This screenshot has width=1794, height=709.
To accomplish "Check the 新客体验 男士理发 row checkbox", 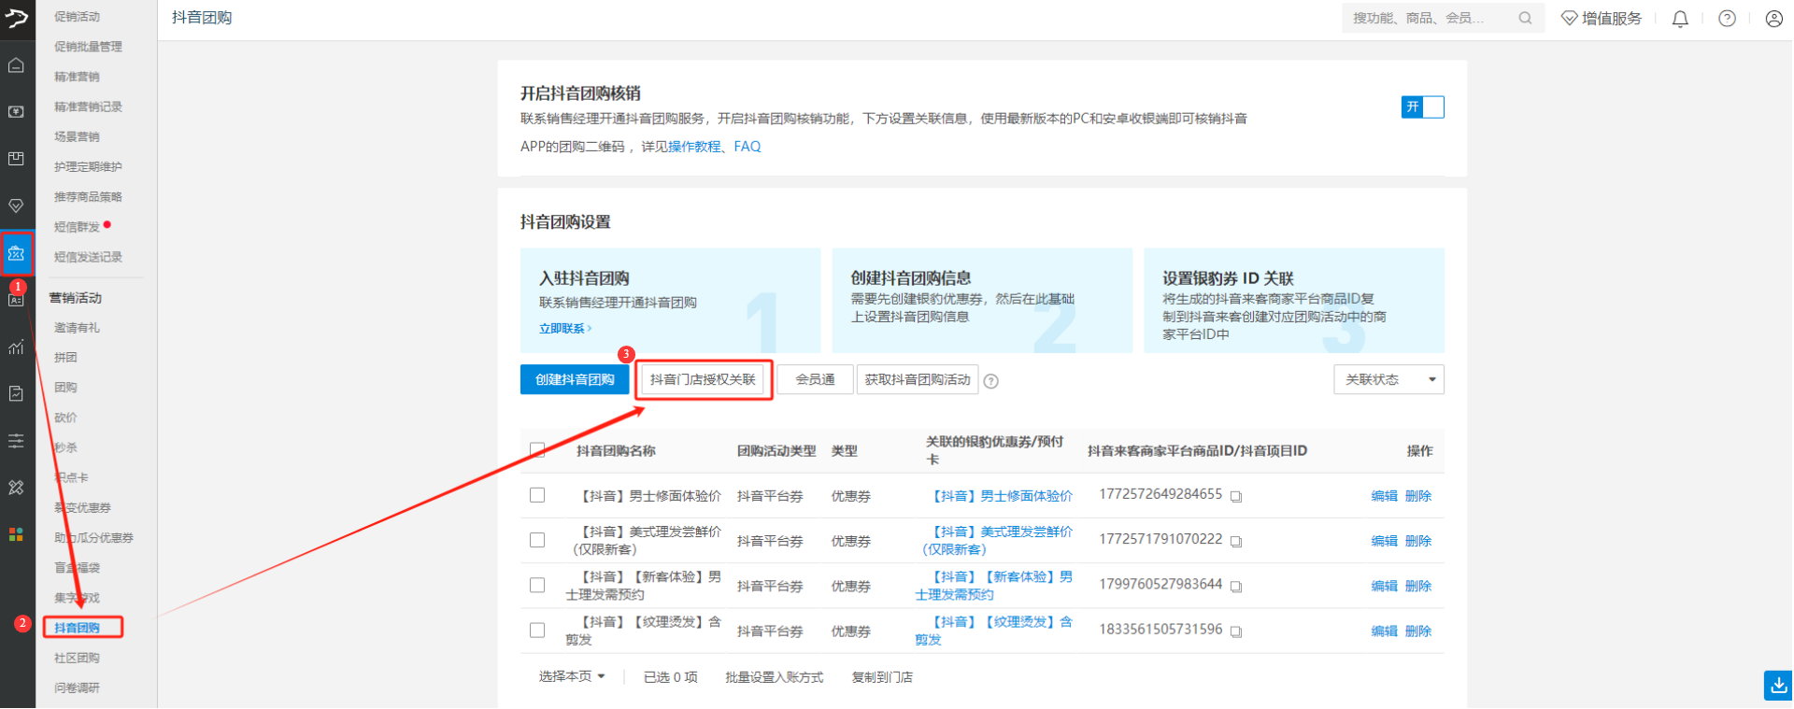I will tap(537, 585).
